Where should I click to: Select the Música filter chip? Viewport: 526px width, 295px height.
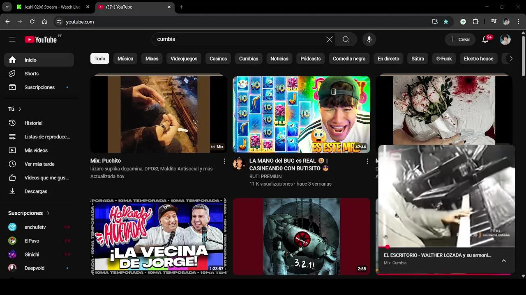125,59
